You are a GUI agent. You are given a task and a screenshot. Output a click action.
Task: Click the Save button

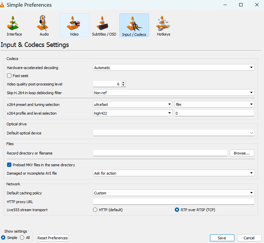pyautogui.click(x=222, y=238)
